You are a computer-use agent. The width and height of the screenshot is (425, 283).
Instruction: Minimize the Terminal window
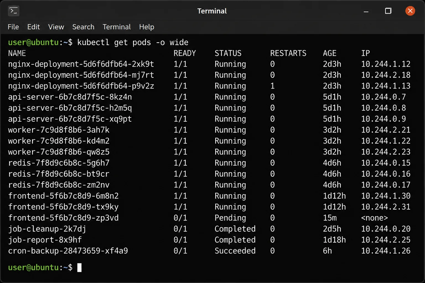366,11
